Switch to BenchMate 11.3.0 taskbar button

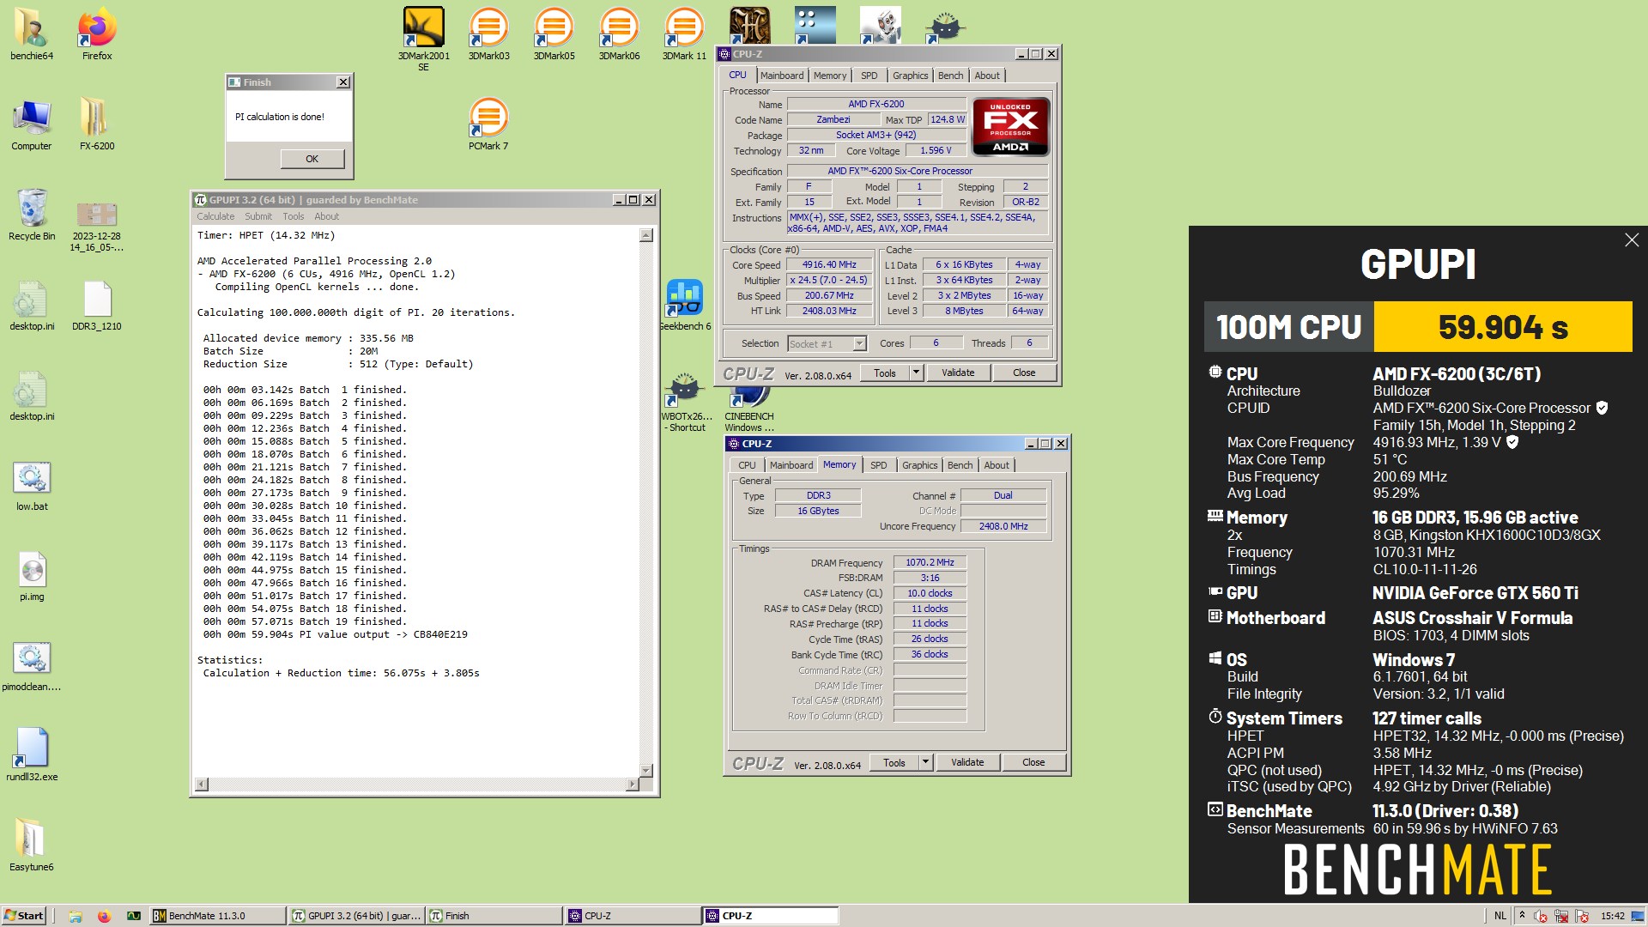218,916
